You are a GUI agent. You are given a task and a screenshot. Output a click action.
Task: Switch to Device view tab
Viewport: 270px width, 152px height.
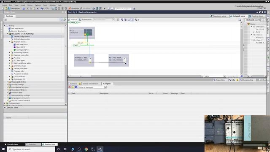(x=257, y=16)
